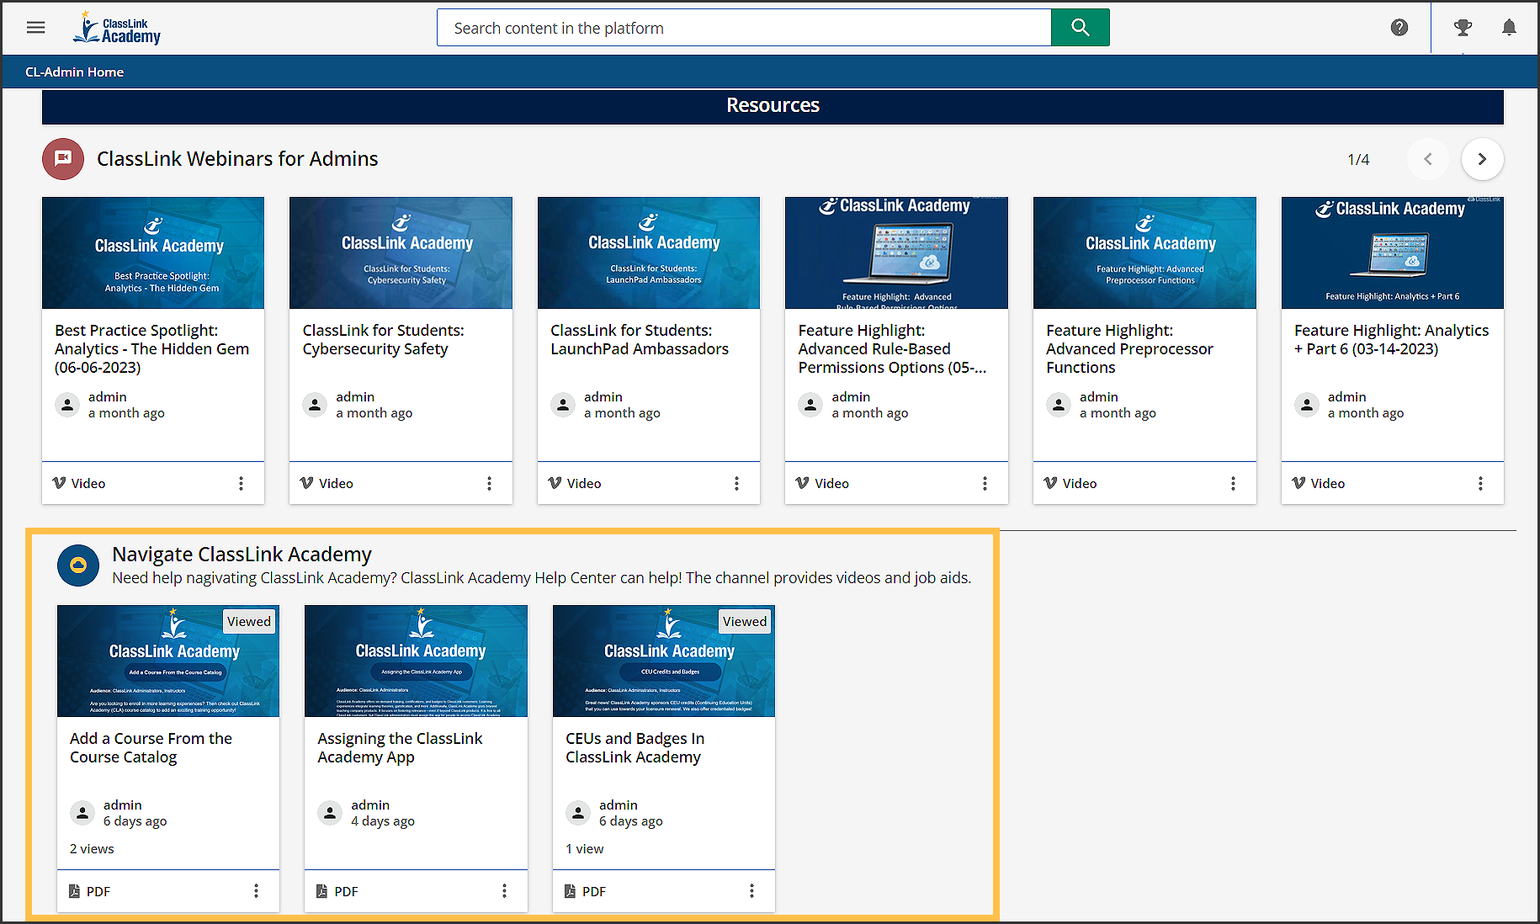Open options menu for Add a Course PDF
Viewport: 1540px width, 924px height.
256,891
